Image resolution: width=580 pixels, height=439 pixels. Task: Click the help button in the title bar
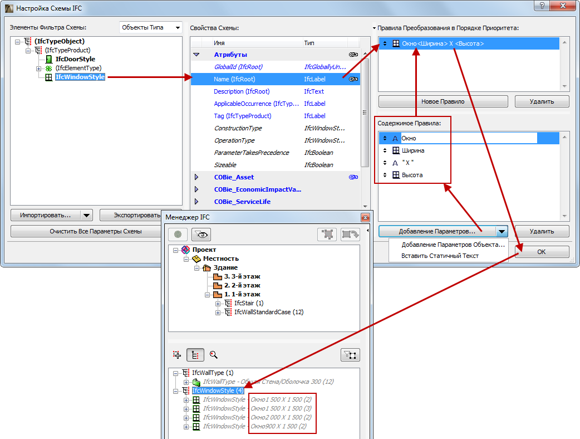click(x=542, y=6)
